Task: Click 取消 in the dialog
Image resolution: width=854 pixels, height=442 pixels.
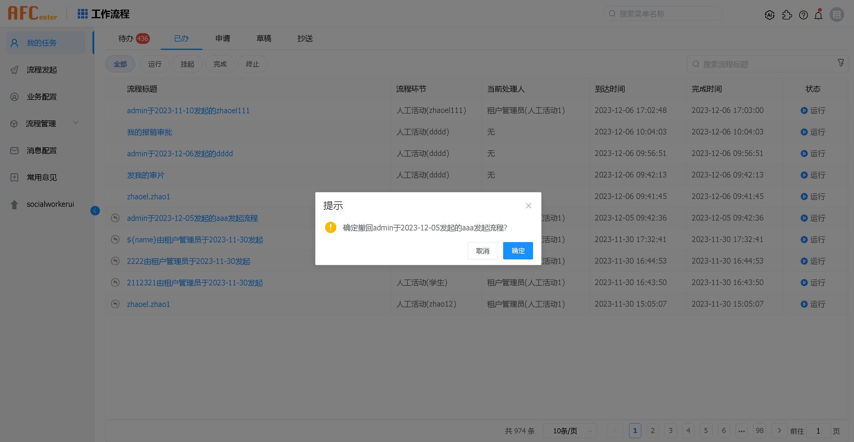Action: (482, 251)
